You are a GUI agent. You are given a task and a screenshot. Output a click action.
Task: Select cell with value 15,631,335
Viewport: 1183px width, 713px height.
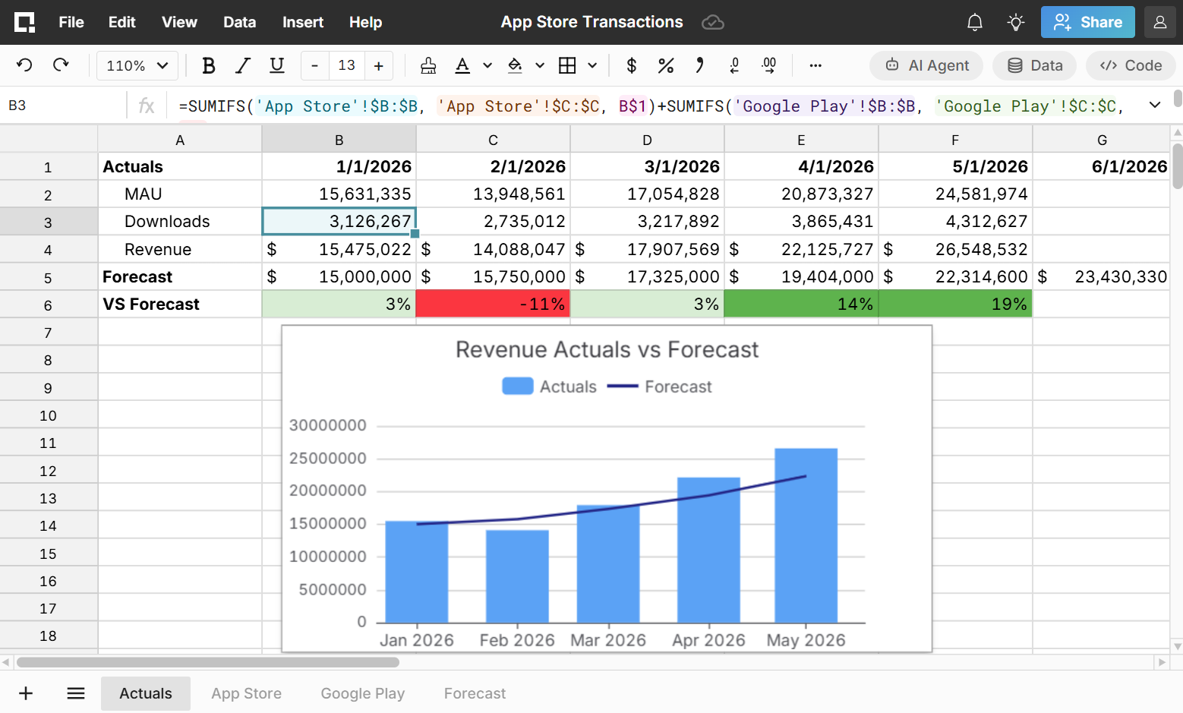coord(339,194)
